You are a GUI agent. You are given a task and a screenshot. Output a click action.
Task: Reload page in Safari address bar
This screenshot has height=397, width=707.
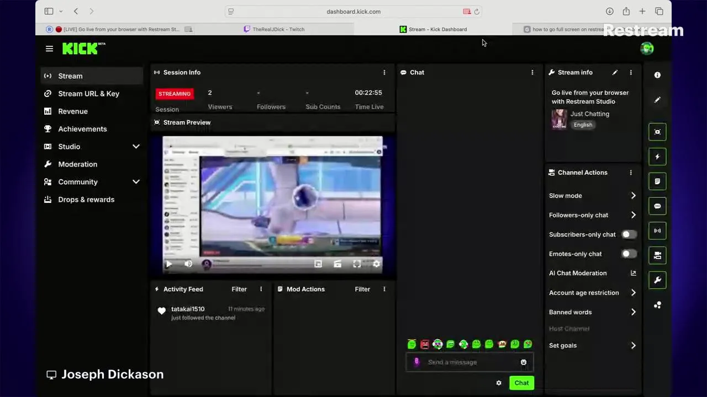477,12
